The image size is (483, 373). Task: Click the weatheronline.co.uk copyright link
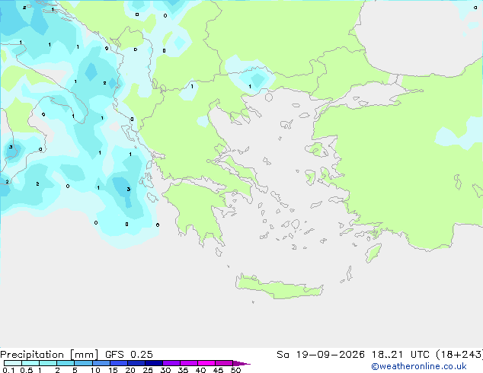tap(418, 366)
